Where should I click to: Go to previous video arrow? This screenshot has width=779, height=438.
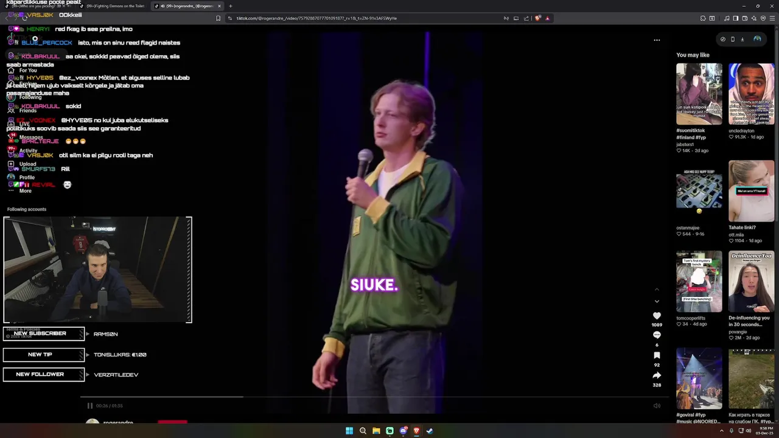(657, 290)
